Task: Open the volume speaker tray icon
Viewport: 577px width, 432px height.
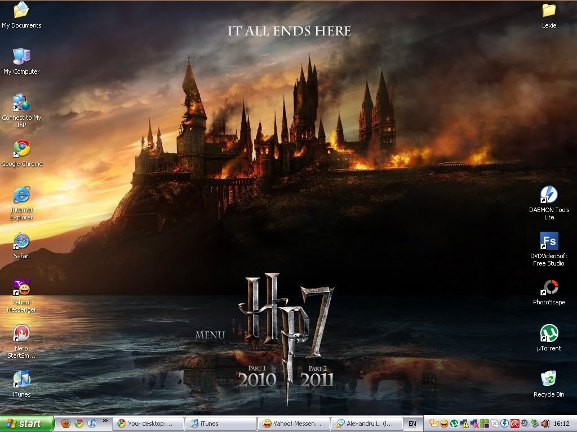Action: tap(545, 424)
